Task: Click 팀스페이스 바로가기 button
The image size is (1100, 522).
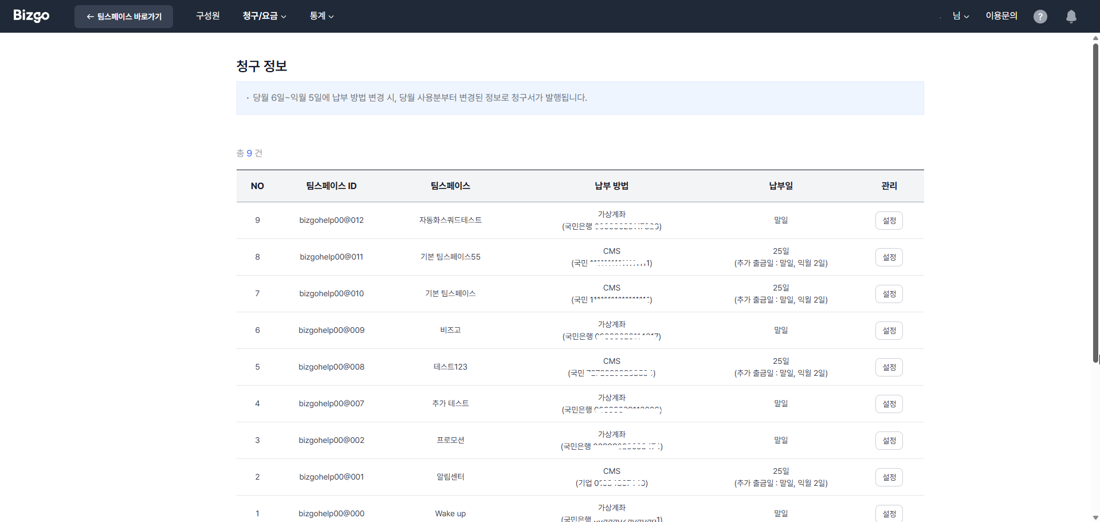Action: (x=123, y=16)
